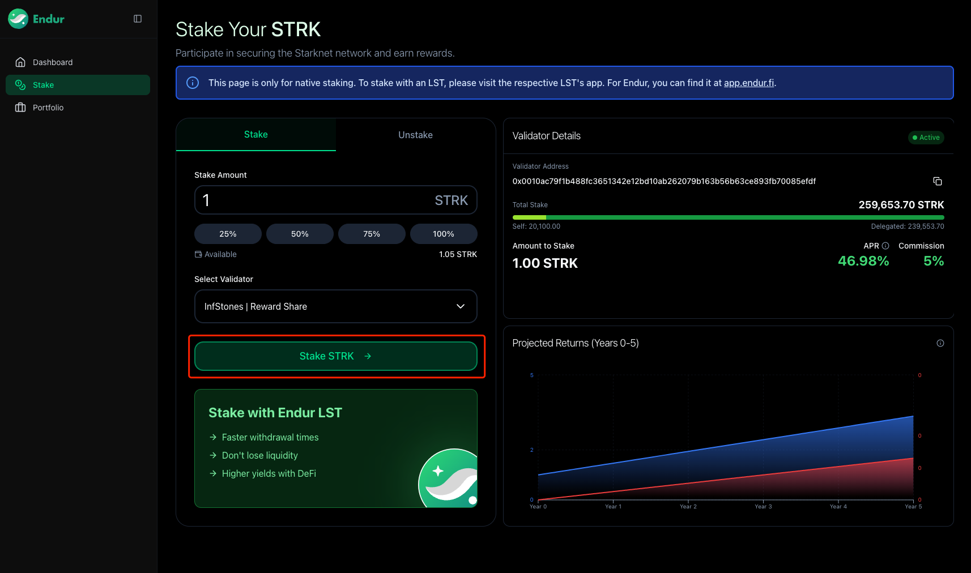Click the 1.05 STRK available balance
971x573 pixels.
(x=458, y=254)
